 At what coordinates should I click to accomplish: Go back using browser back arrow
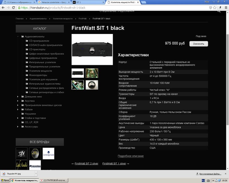(x=3, y=8)
